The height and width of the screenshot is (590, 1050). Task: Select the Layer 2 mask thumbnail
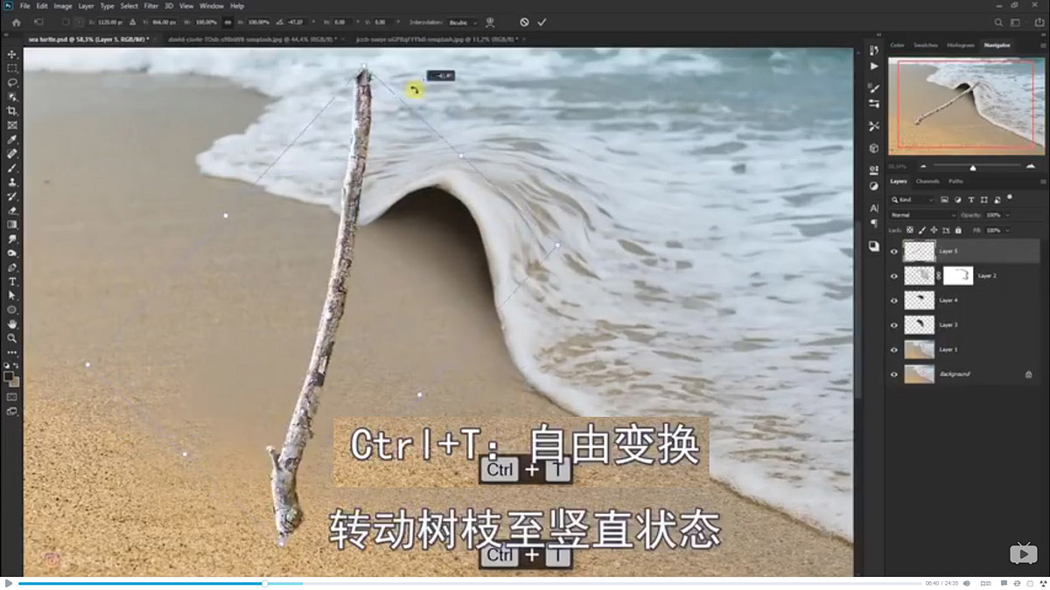pyautogui.click(x=958, y=275)
